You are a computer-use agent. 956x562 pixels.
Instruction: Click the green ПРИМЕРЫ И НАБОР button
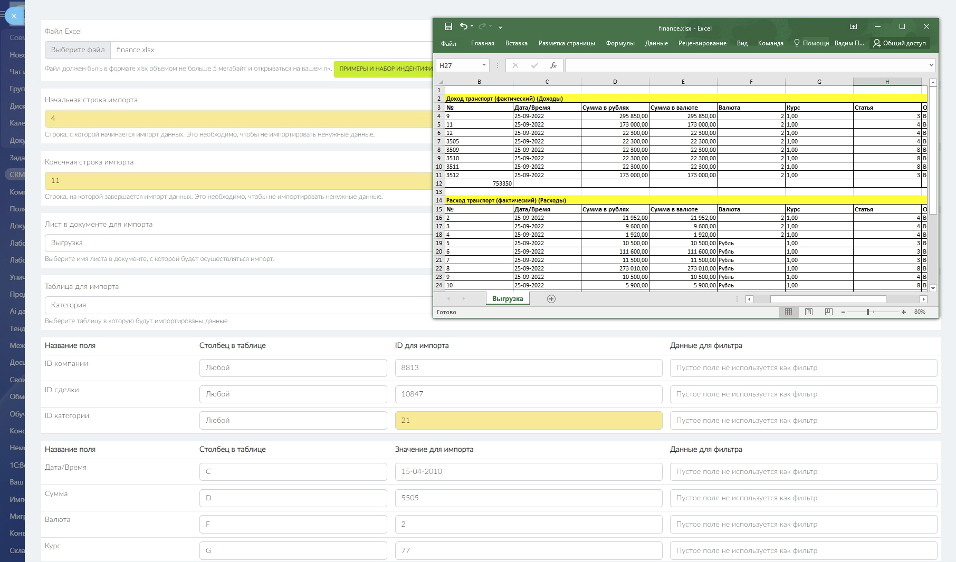[384, 69]
